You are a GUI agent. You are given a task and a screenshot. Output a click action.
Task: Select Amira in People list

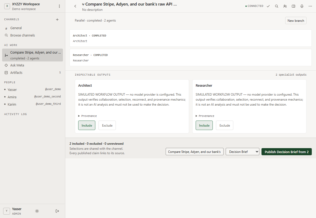[32, 97]
